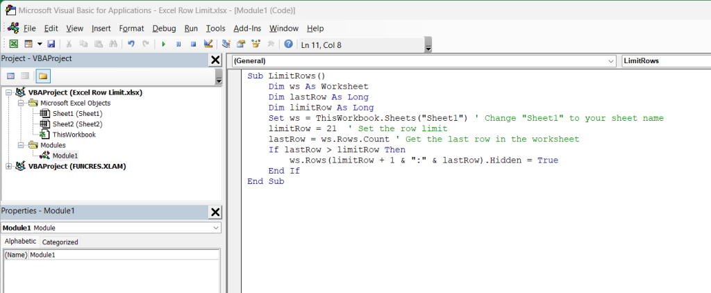
Task: Collapse the Microsoft Excel Objects folder
Action: [21, 103]
